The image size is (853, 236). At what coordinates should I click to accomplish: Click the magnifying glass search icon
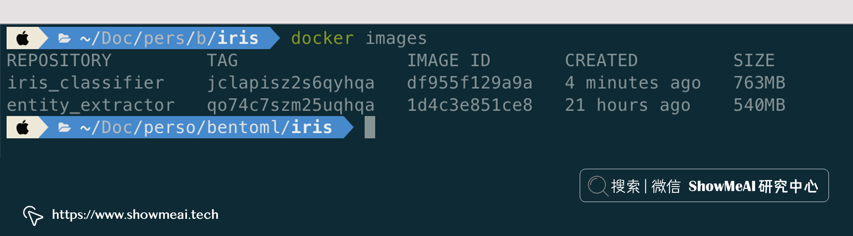[598, 186]
